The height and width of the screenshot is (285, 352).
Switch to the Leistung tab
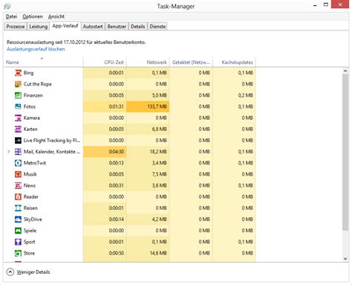(38, 27)
